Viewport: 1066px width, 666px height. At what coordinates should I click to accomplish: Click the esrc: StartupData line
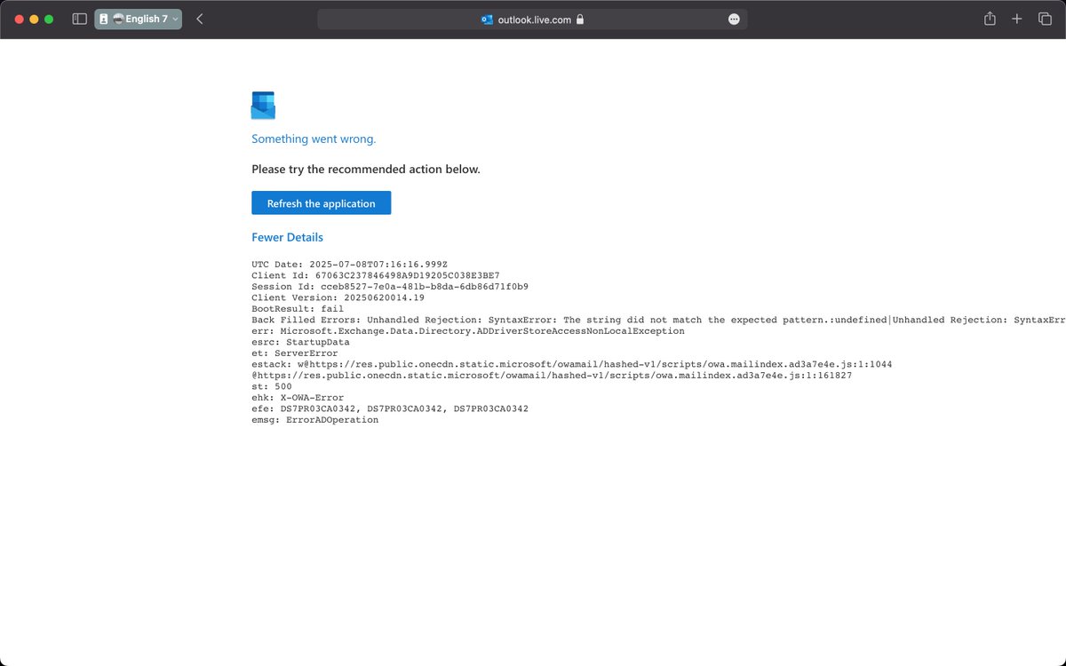300,342
